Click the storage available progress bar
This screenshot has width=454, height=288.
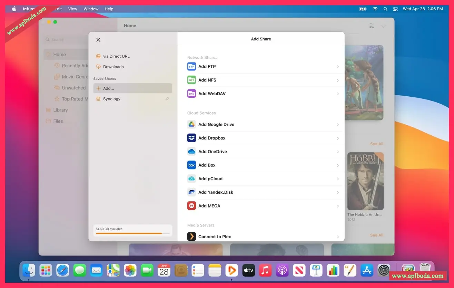click(x=132, y=233)
